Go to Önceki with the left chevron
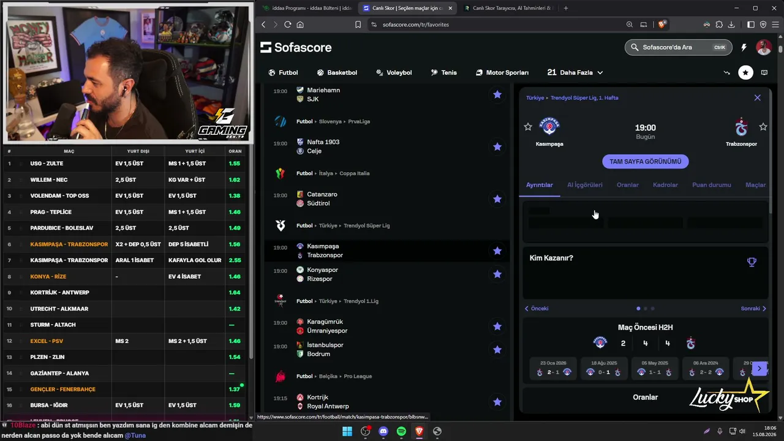 coord(536,309)
